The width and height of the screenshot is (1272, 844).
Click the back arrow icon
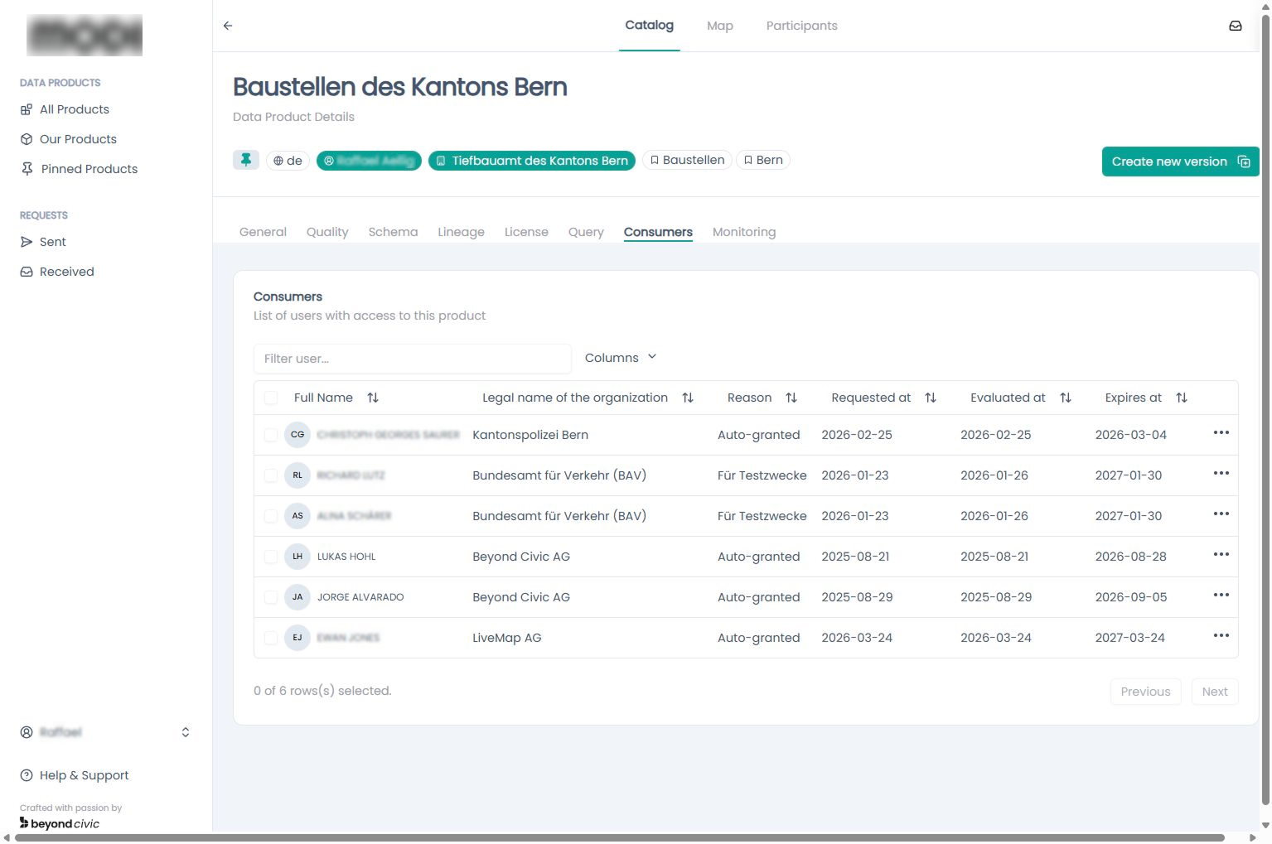(228, 26)
